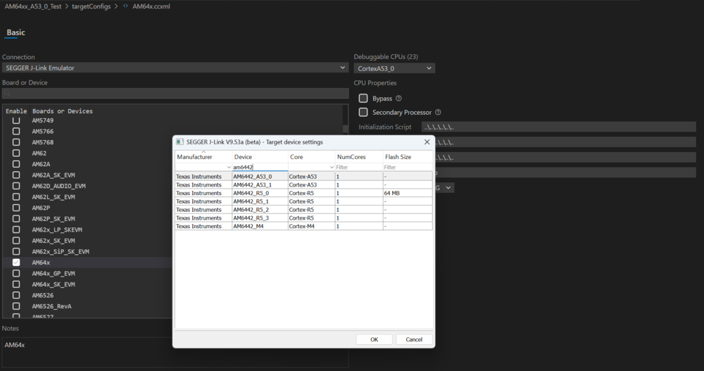Viewport: 704px width, 371px height.
Task: Click the J-Link dialog title icon
Action: point(180,142)
